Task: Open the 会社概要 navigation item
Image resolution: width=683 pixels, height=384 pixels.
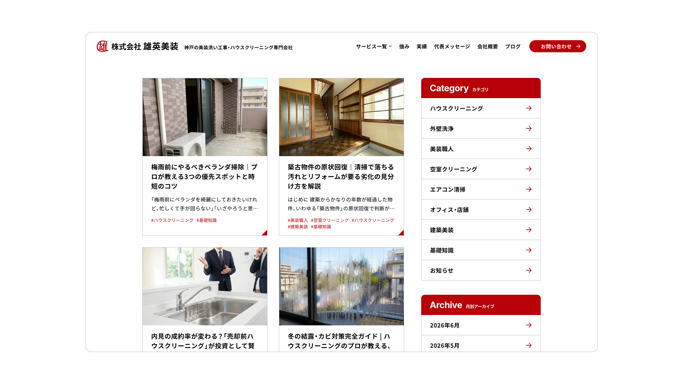Action: 487,47
